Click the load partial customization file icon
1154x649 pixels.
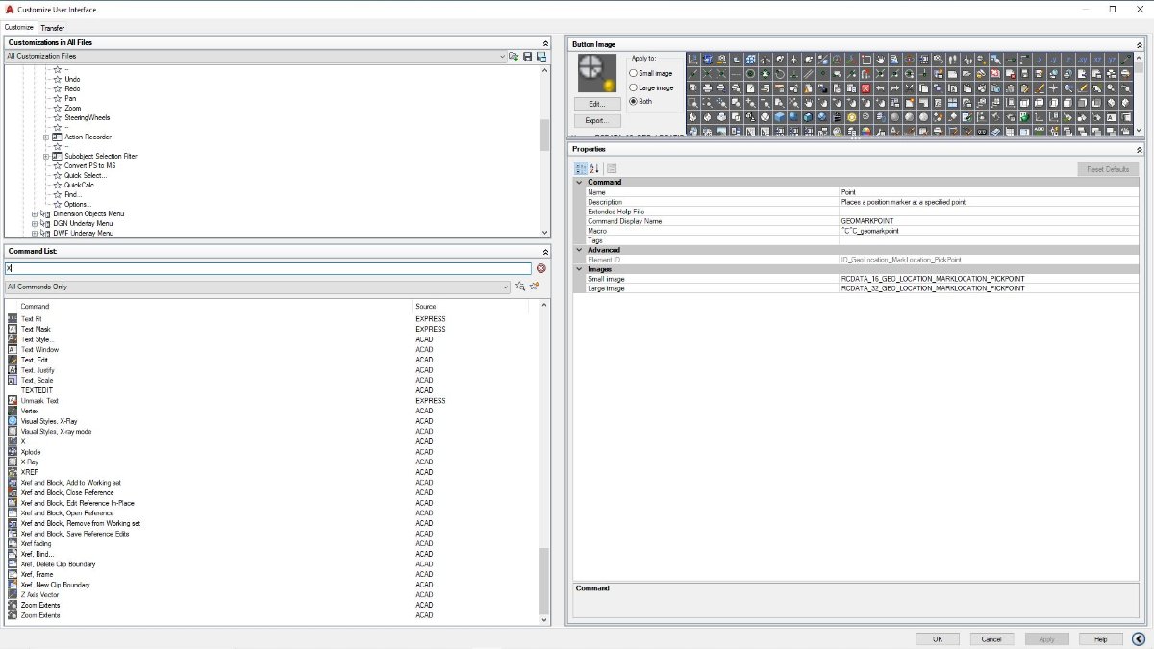[514, 57]
